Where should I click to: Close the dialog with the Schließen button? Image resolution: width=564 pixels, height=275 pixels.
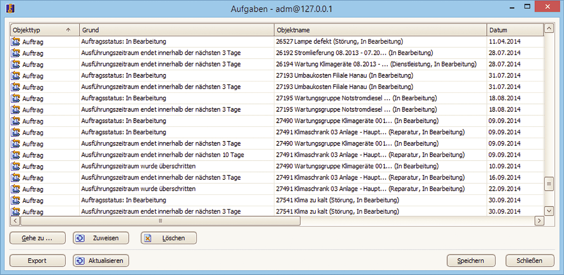coord(530,261)
